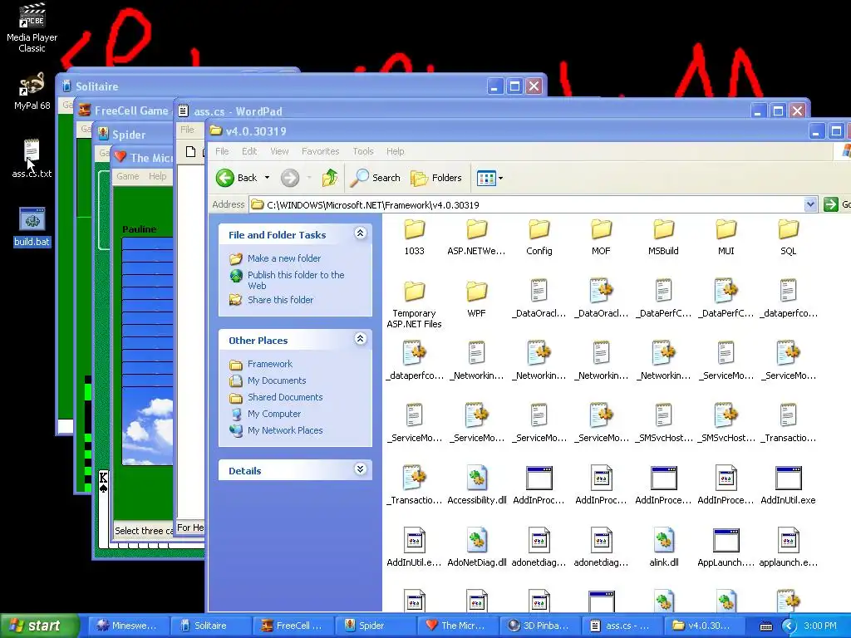This screenshot has height=638, width=851.
Task: Select the AddInUtil.exe file
Action: pos(788,485)
